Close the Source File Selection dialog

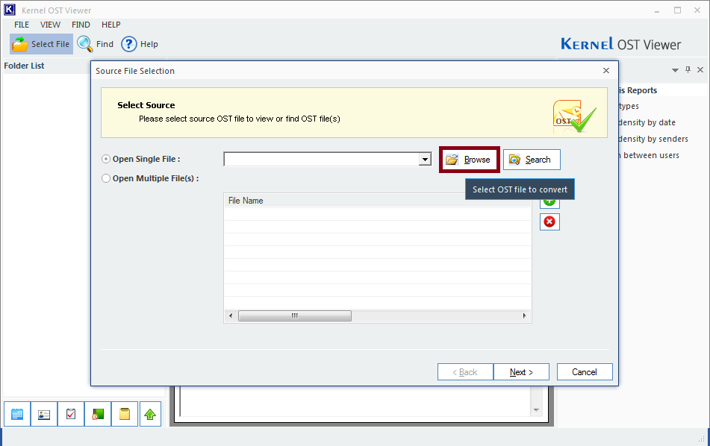click(606, 71)
